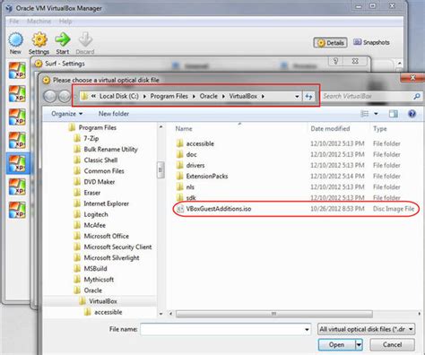The image size is (425, 355).
Task: Click the help question mark in Surf Settings
Action: [335, 61]
